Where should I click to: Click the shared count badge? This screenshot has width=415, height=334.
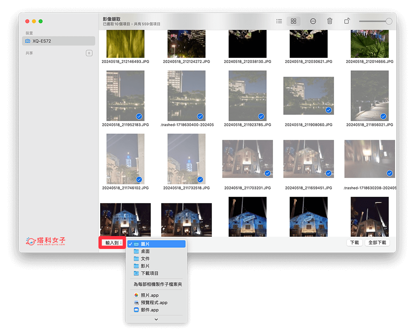(x=89, y=53)
